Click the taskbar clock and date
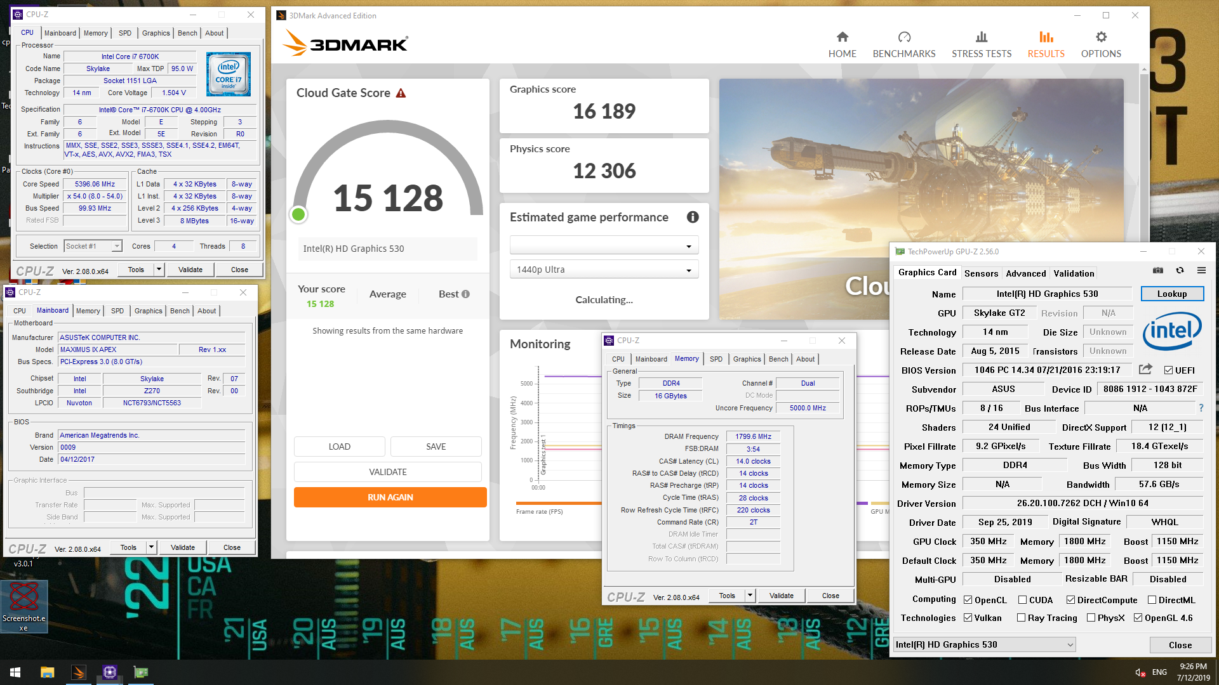 (1192, 672)
